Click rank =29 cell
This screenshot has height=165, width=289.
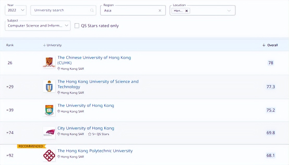(x=10, y=87)
